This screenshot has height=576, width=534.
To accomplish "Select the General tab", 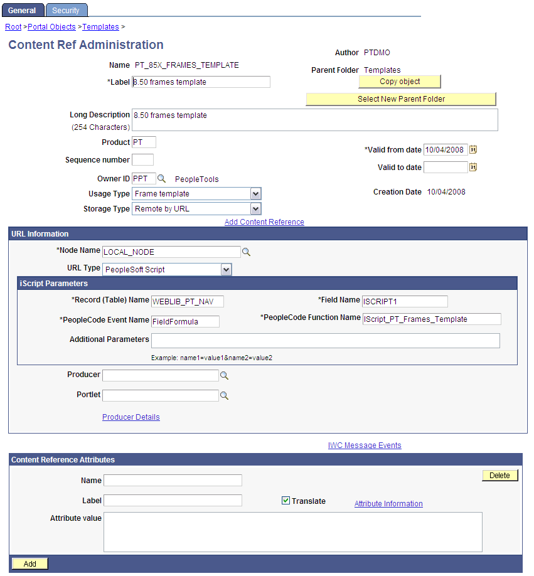I will [22, 10].
